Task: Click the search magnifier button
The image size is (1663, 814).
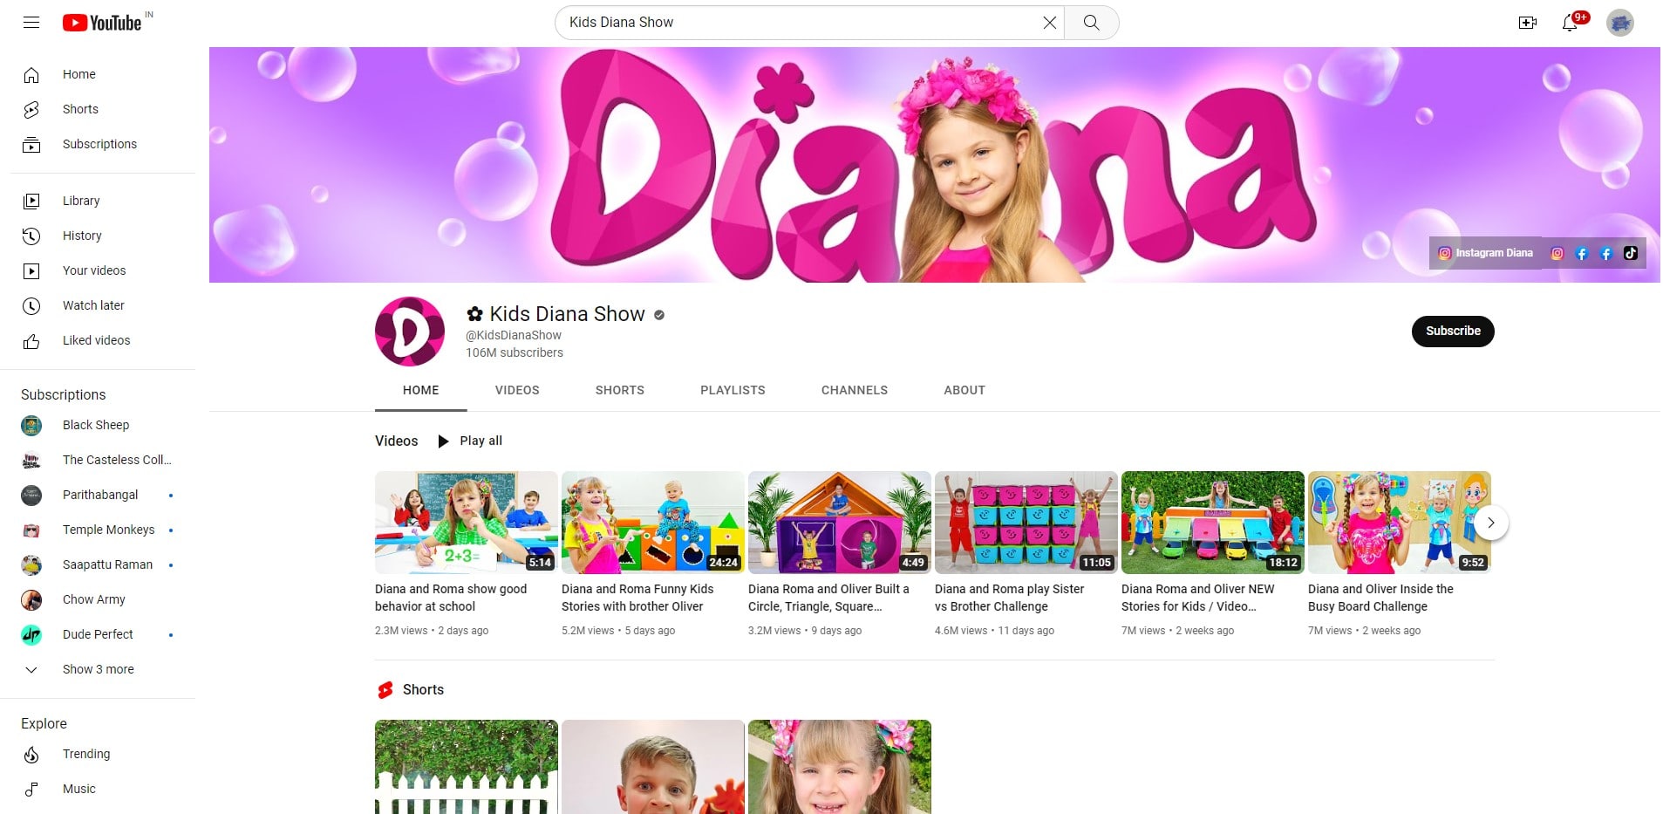Action: tap(1091, 23)
